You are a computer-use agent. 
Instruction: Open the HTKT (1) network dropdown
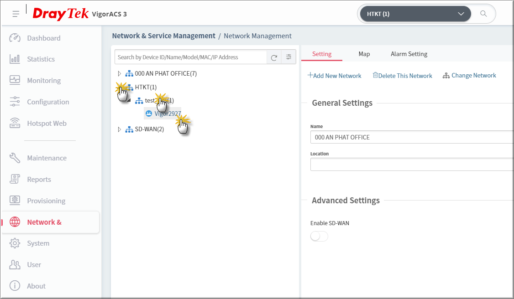pyautogui.click(x=415, y=14)
